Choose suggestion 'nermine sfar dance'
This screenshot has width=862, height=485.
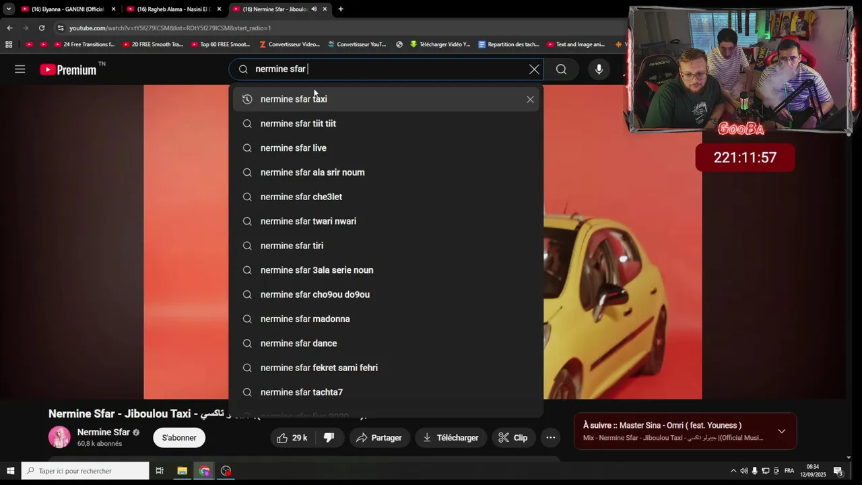(385, 344)
